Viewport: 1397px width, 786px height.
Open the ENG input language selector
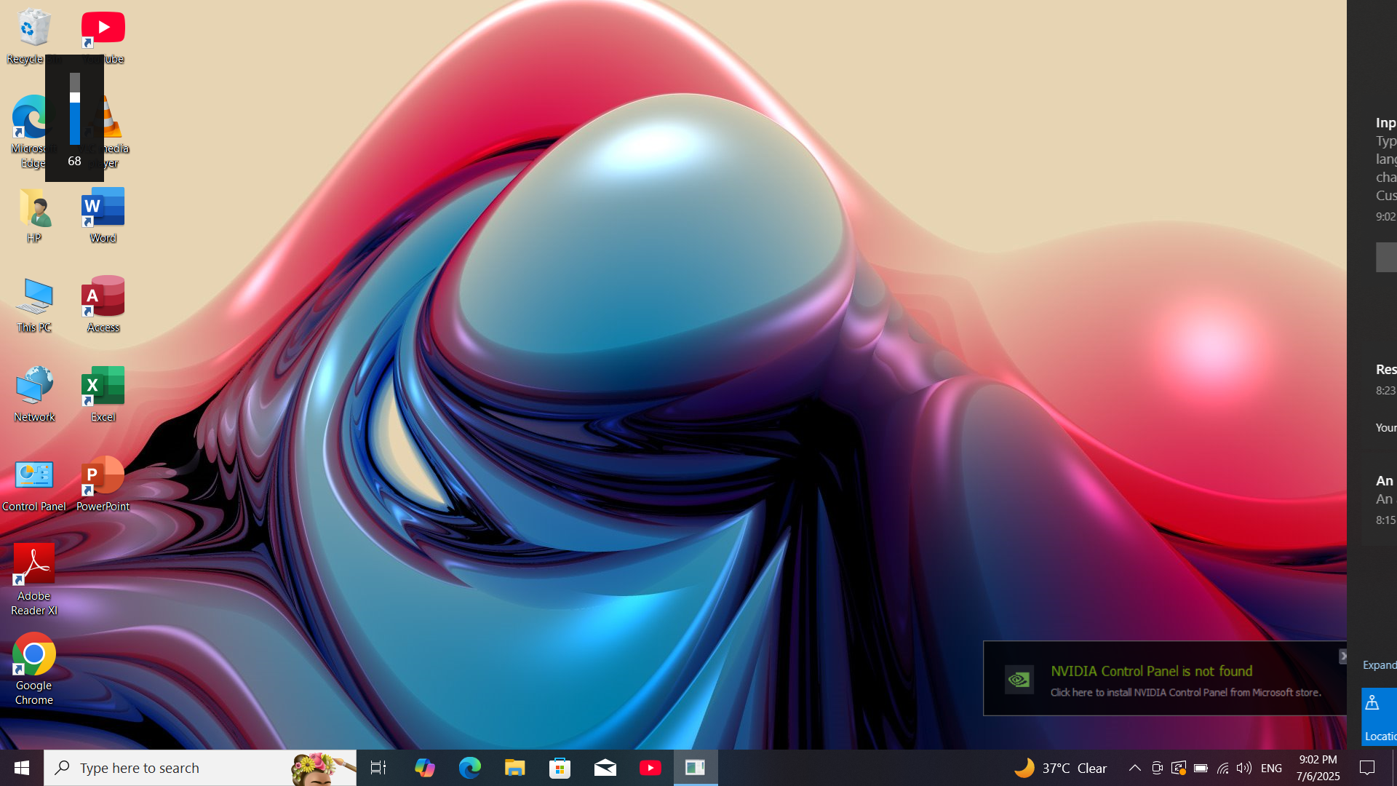[1271, 768]
